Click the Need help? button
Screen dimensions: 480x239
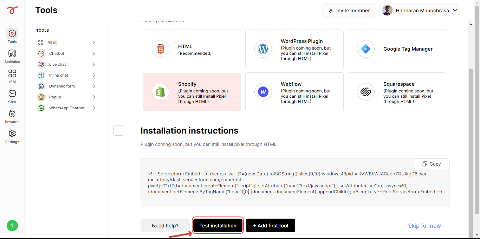point(165,226)
